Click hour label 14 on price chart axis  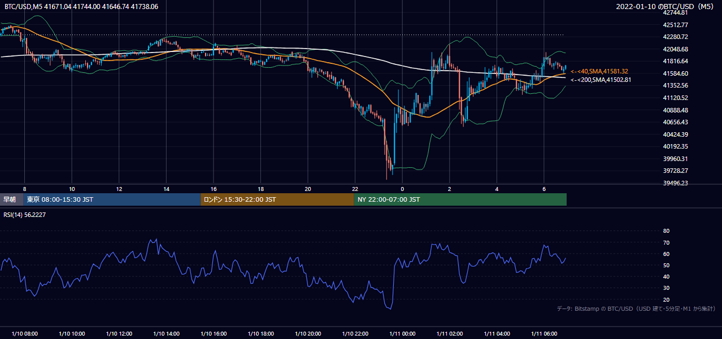(166, 189)
